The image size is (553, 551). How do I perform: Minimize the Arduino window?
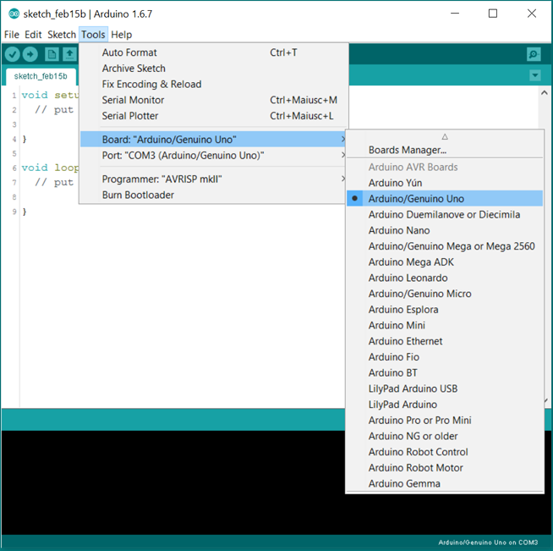pos(455,14)
